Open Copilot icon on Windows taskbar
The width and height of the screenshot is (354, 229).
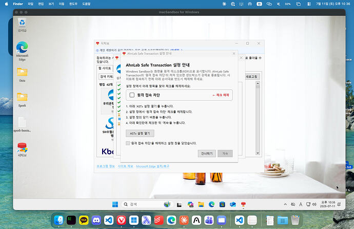[x=190, y=204]
